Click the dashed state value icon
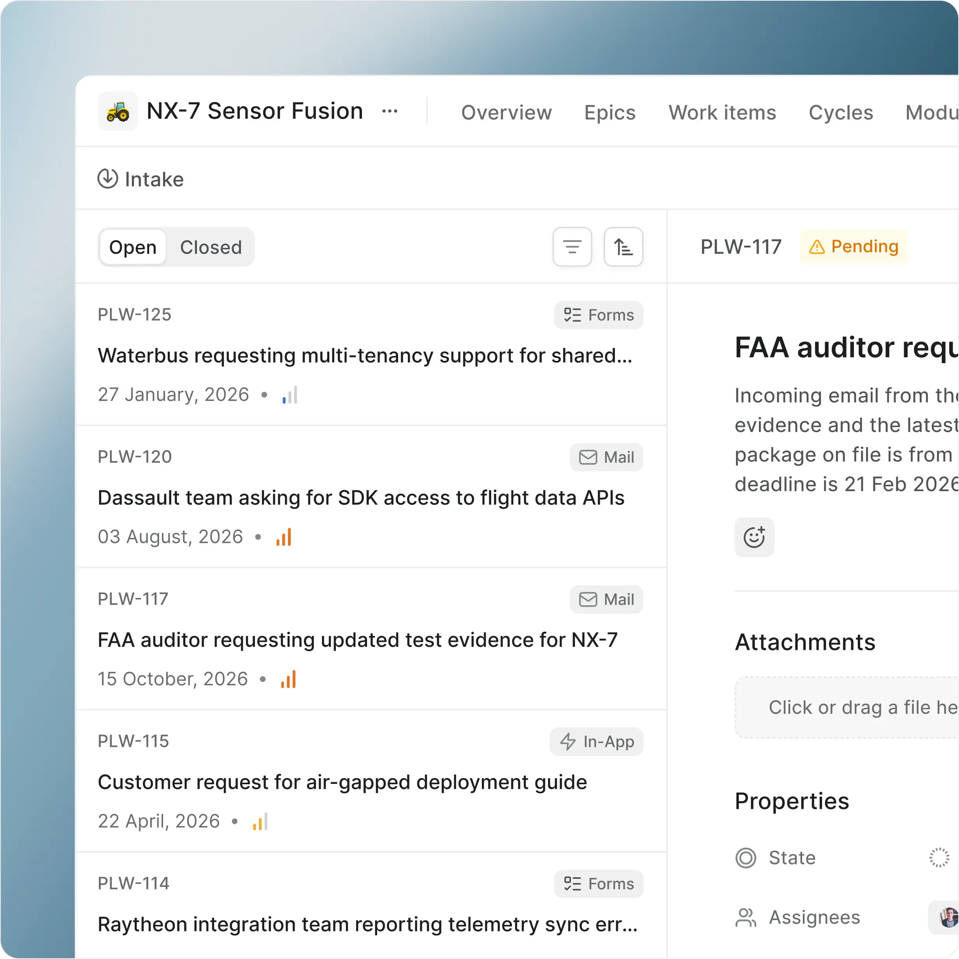The height and width of the screenshot is (959, 959). (x=939, y=857)
